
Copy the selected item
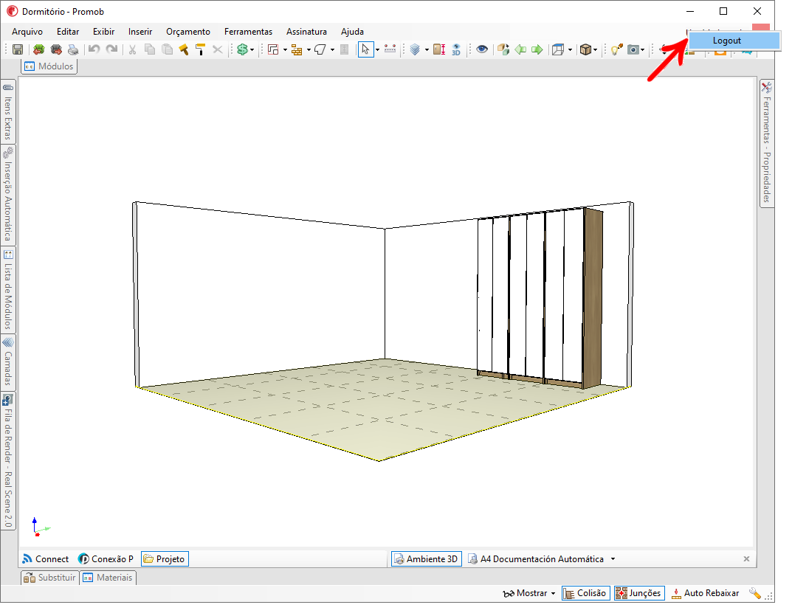[150, 49]
